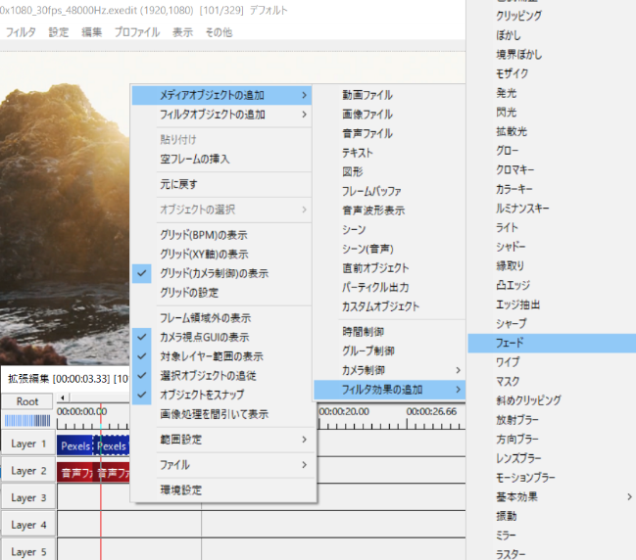Open the 設定 menu in menu bar
The height and width of the screenshot is (560, 636).
tap(59, 32)
